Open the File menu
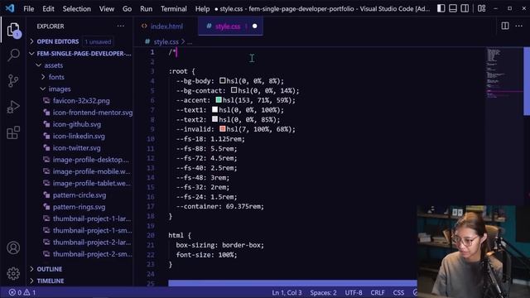 (x=28, y=8)
